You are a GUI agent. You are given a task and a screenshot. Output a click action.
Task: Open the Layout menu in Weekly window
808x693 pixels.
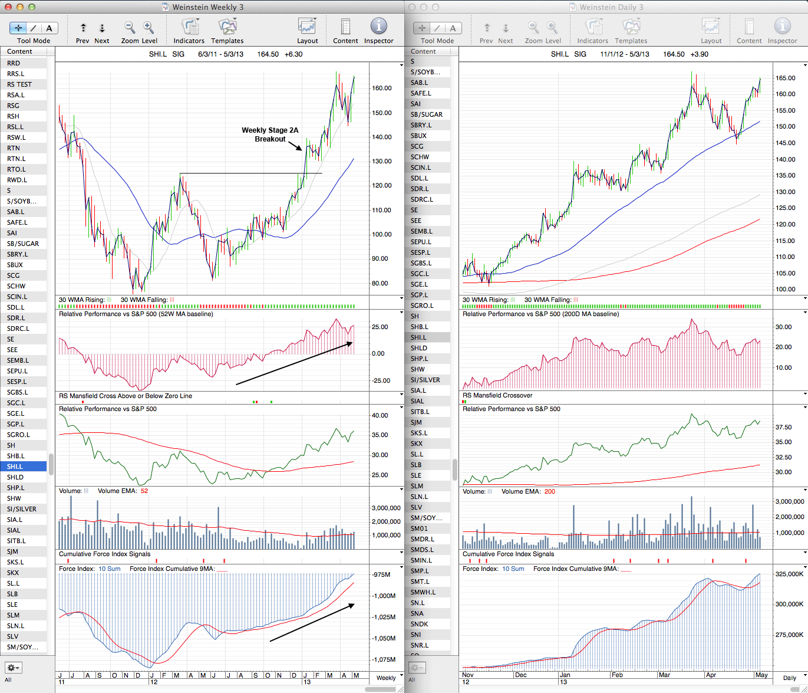(307, 27)
